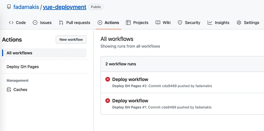Open the Deploy workflow run #2 title
The image size is (264, 131).
(130, 79)
